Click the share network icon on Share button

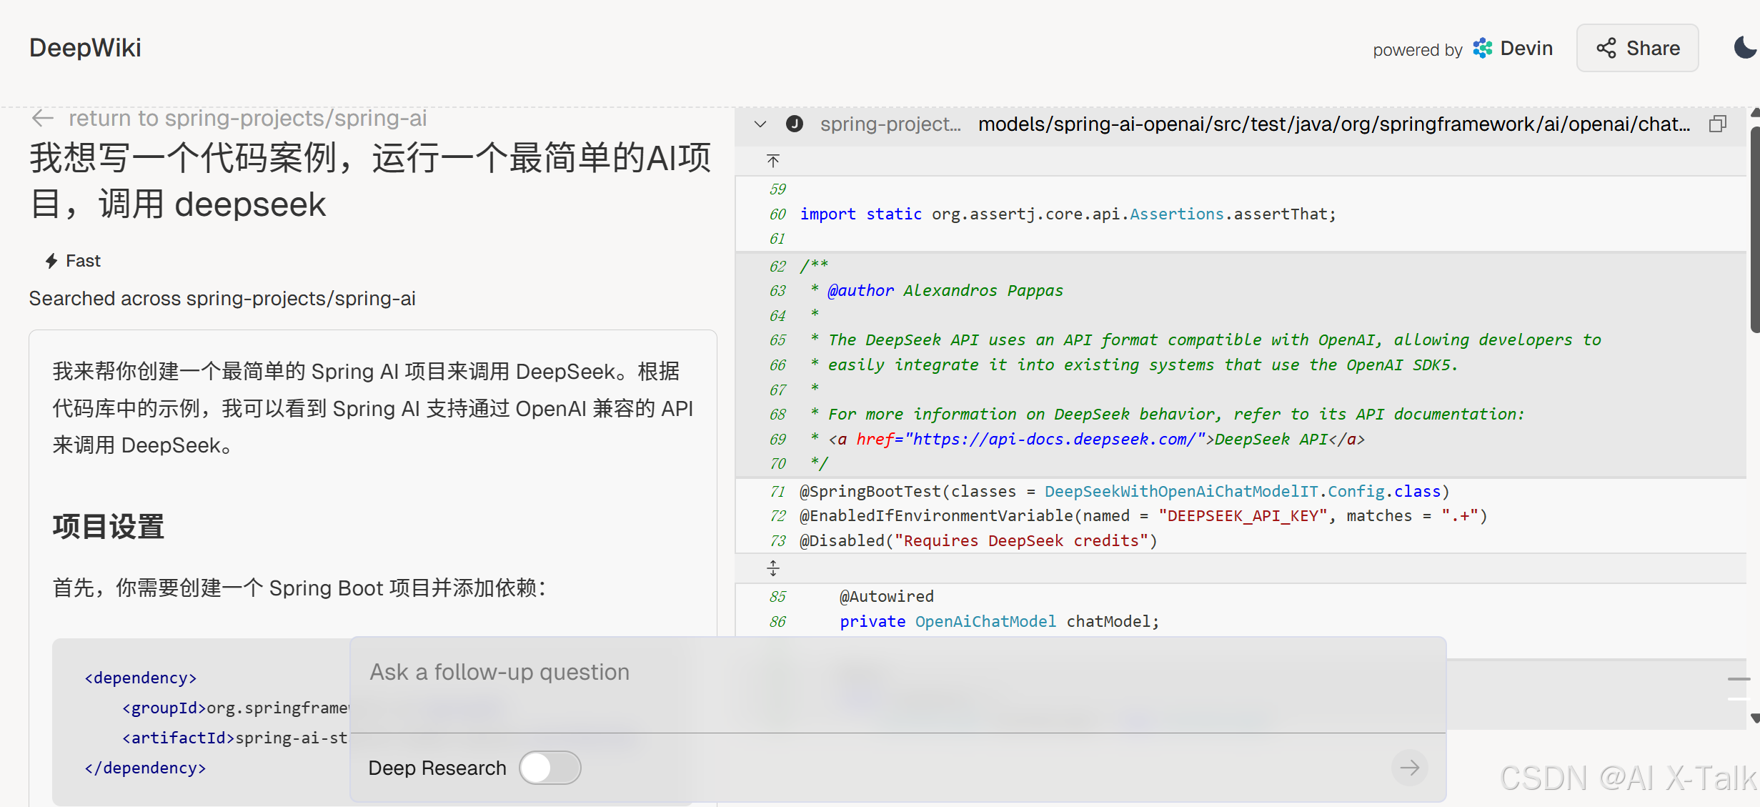[1606, 48]
